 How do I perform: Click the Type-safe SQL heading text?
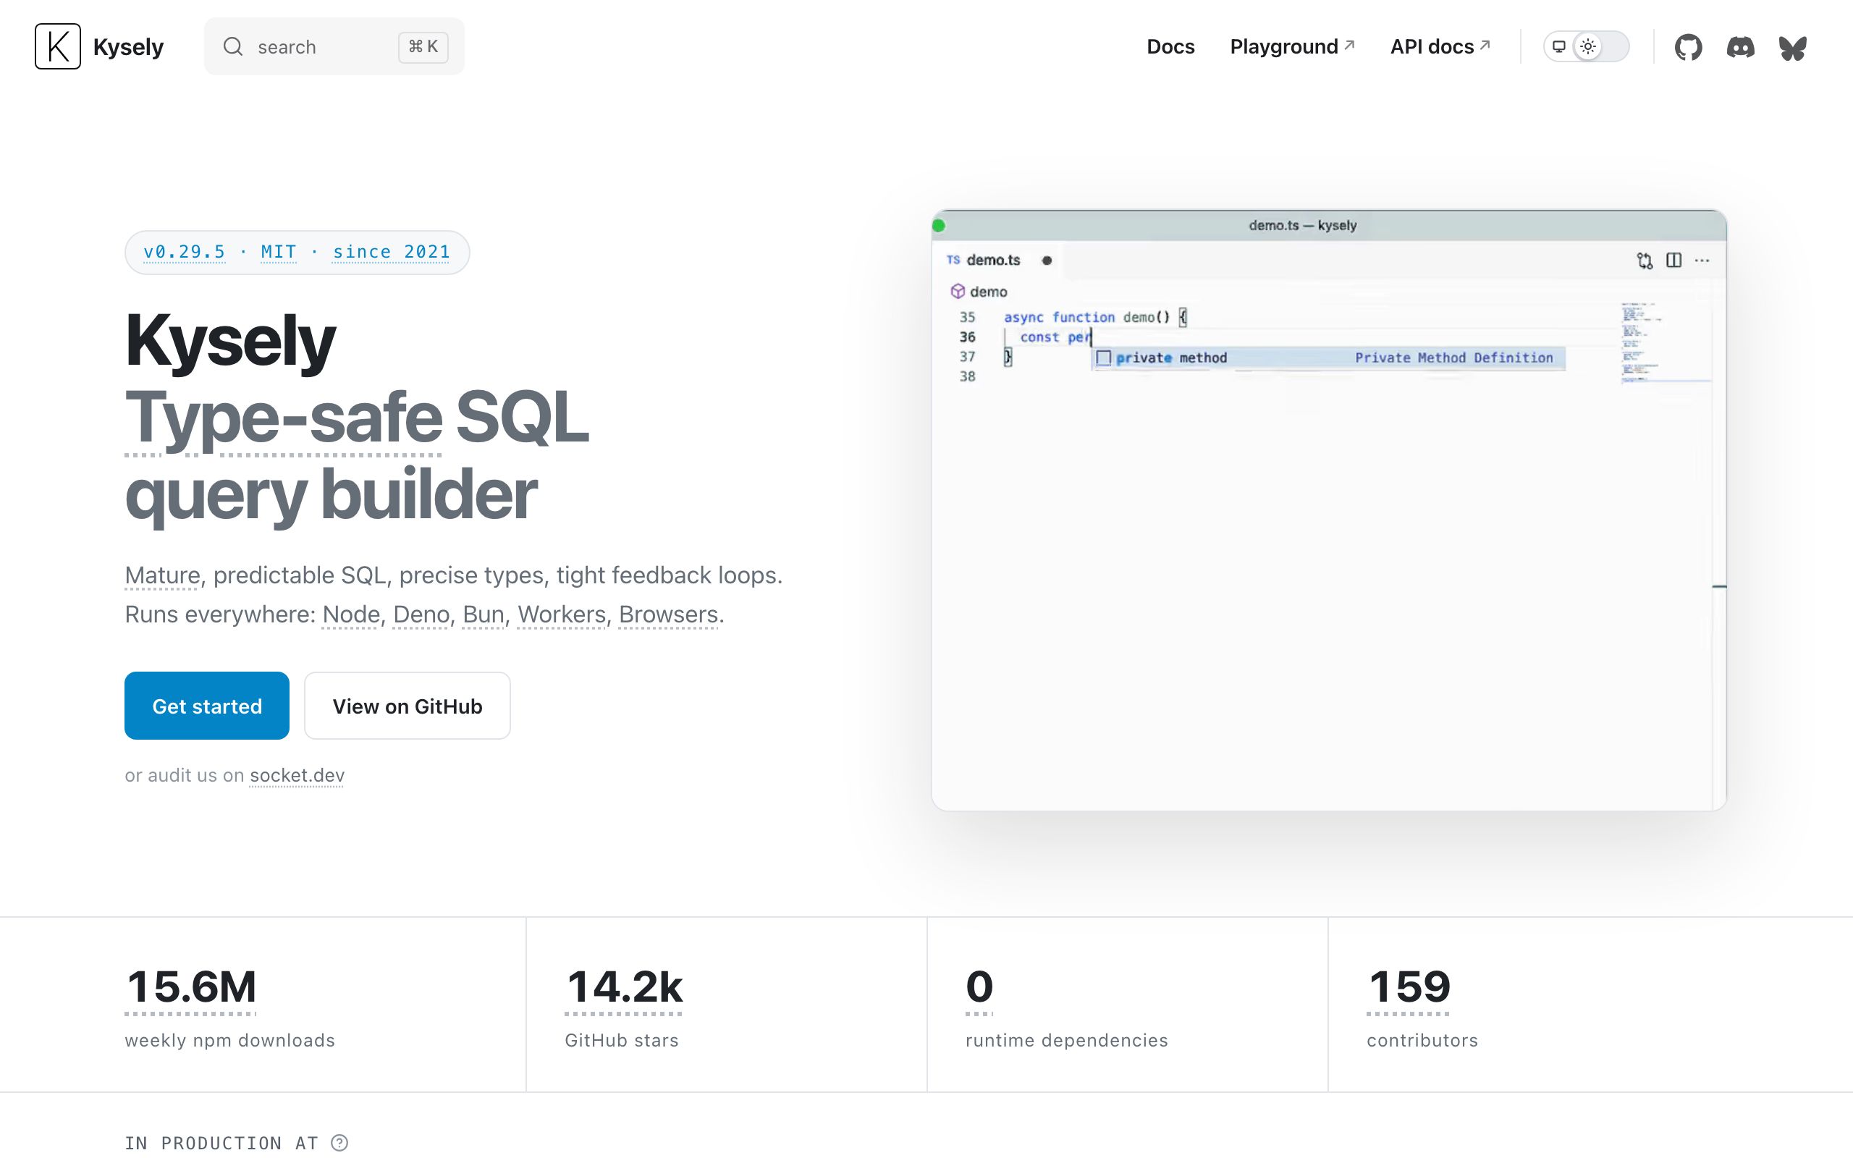[x=357, y=418]
